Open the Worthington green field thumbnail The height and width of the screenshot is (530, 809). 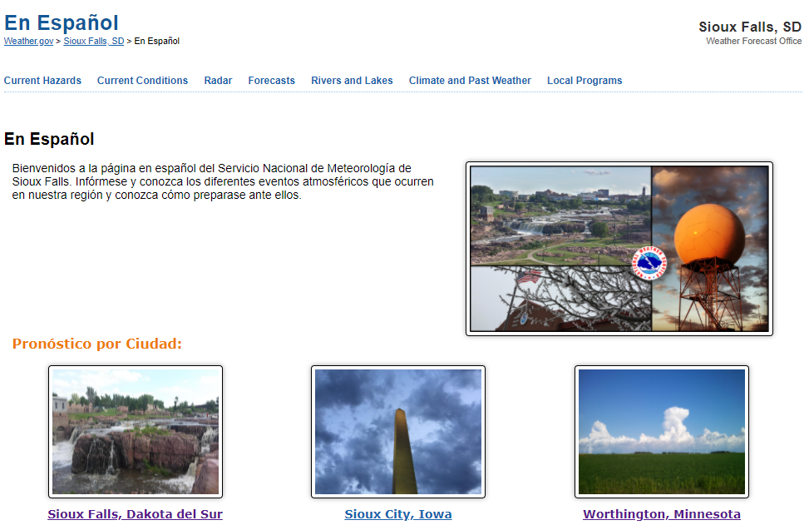(x=662, y=432)
